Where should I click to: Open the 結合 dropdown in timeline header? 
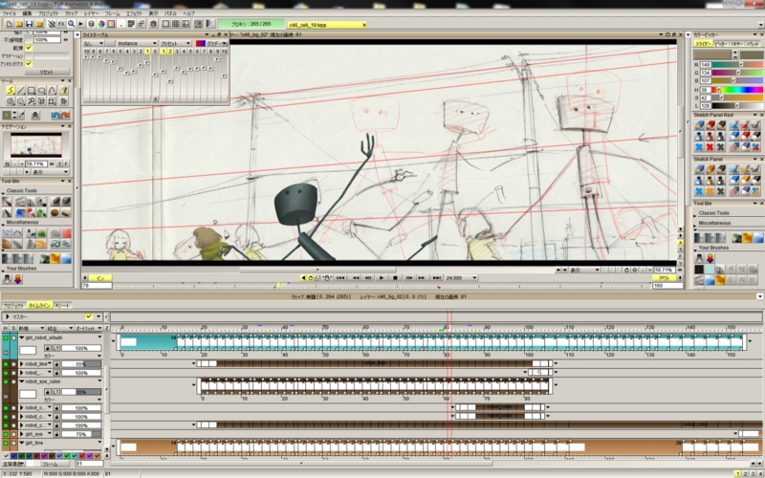[59, 328]
